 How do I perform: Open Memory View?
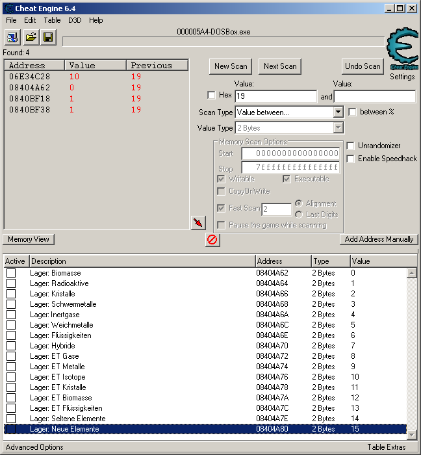[x=29, y=239]
